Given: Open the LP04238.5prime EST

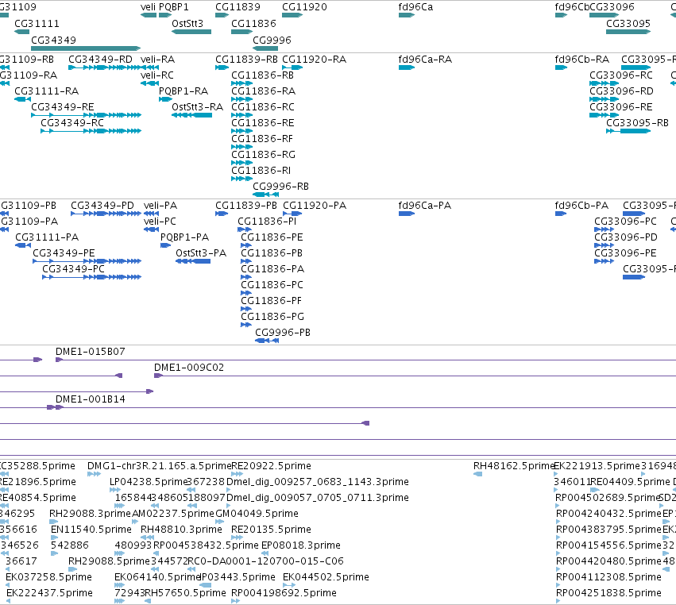Looking at the screenshot, I should coord(149,482).
